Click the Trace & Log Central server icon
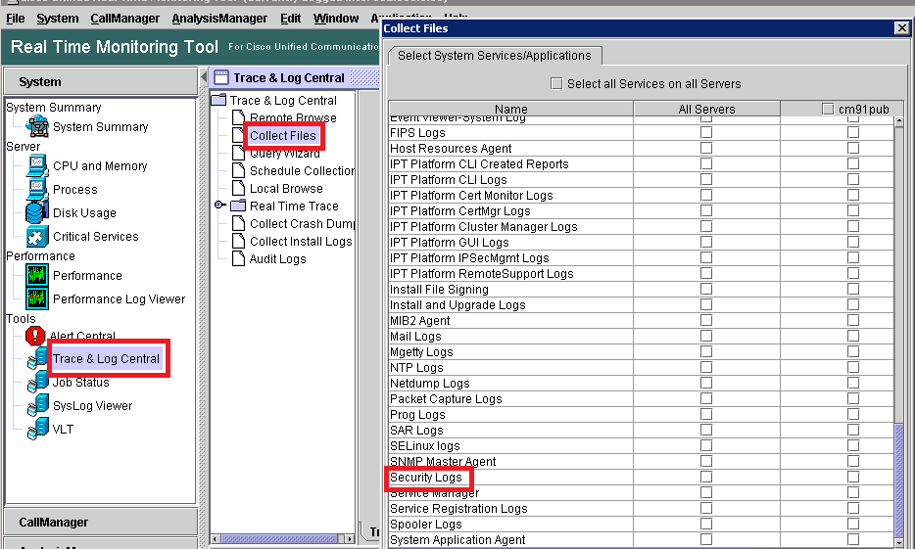The image size is (915, 549). click(x=38, y=358)
